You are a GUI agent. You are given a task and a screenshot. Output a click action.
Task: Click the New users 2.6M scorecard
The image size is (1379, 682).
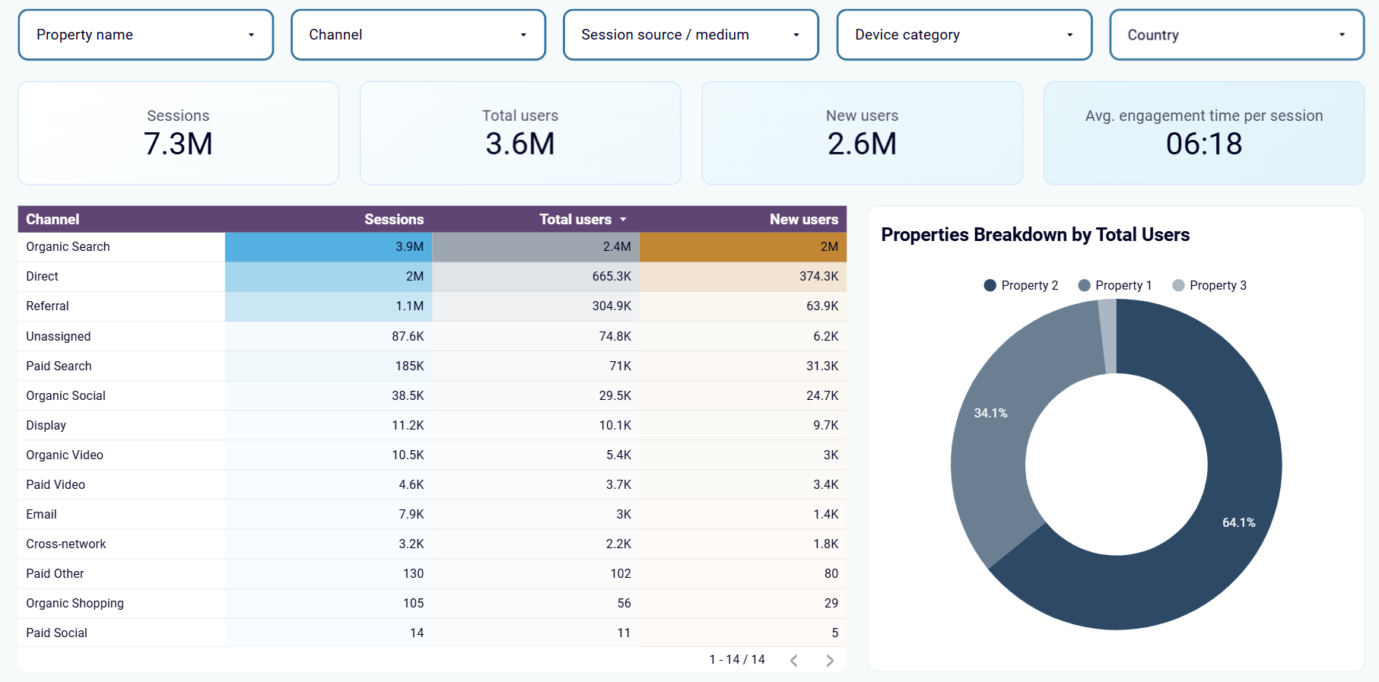(862, 133)
